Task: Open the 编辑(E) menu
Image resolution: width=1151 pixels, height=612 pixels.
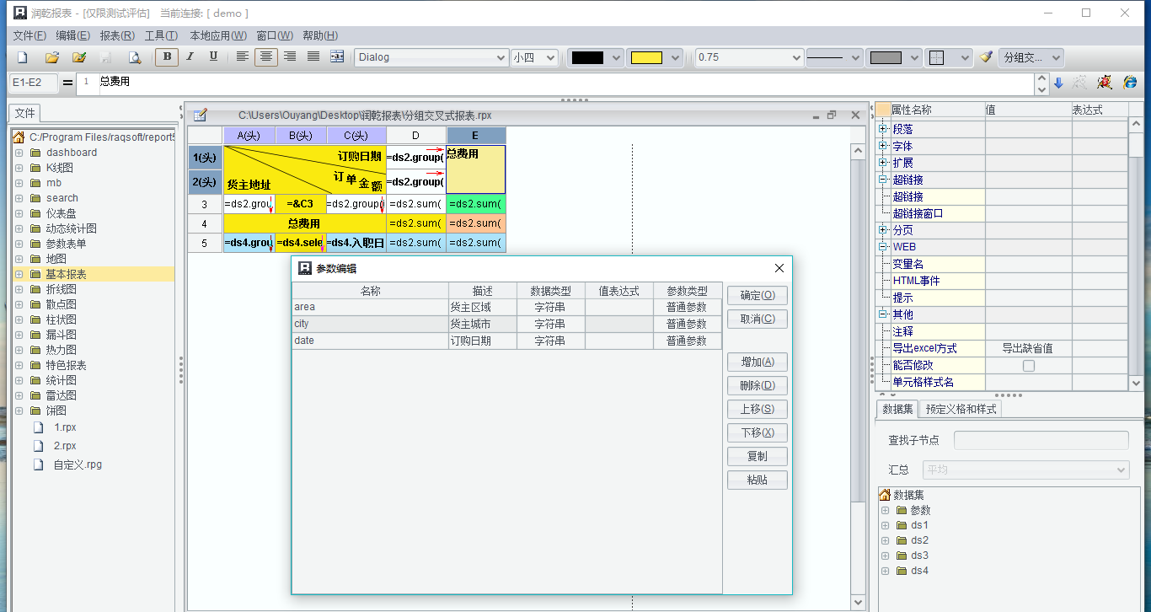Action: (73, 35)
